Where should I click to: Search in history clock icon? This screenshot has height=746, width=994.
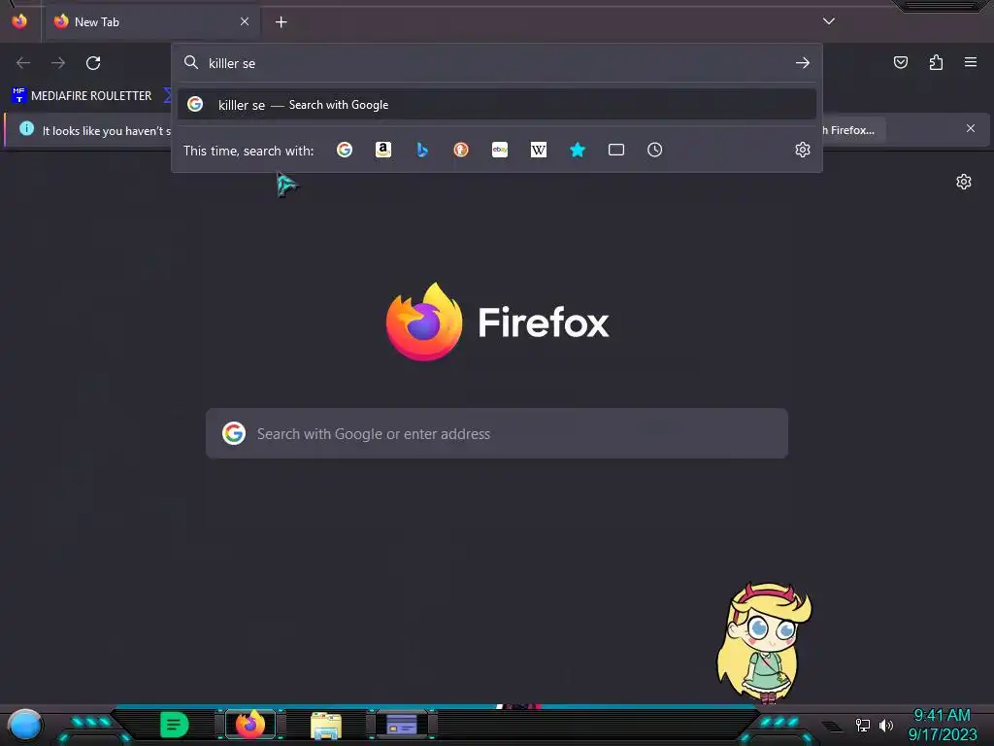[x=655, y=150]
